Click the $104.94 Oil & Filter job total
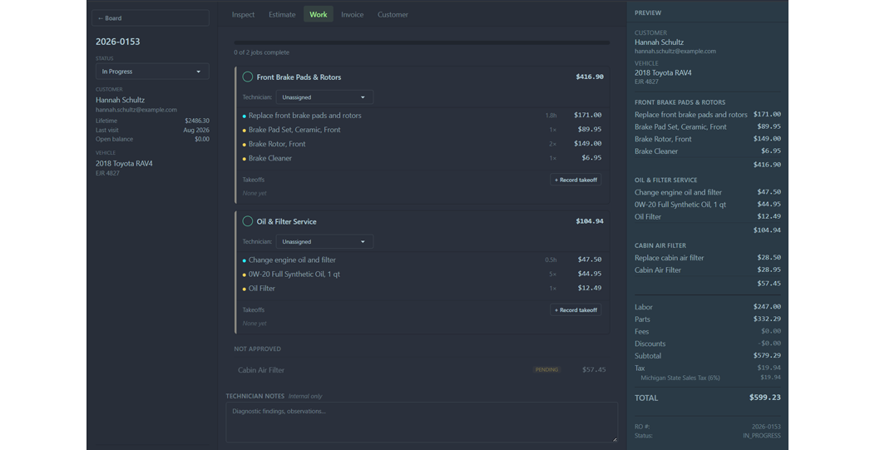 (x=589, y=221)
